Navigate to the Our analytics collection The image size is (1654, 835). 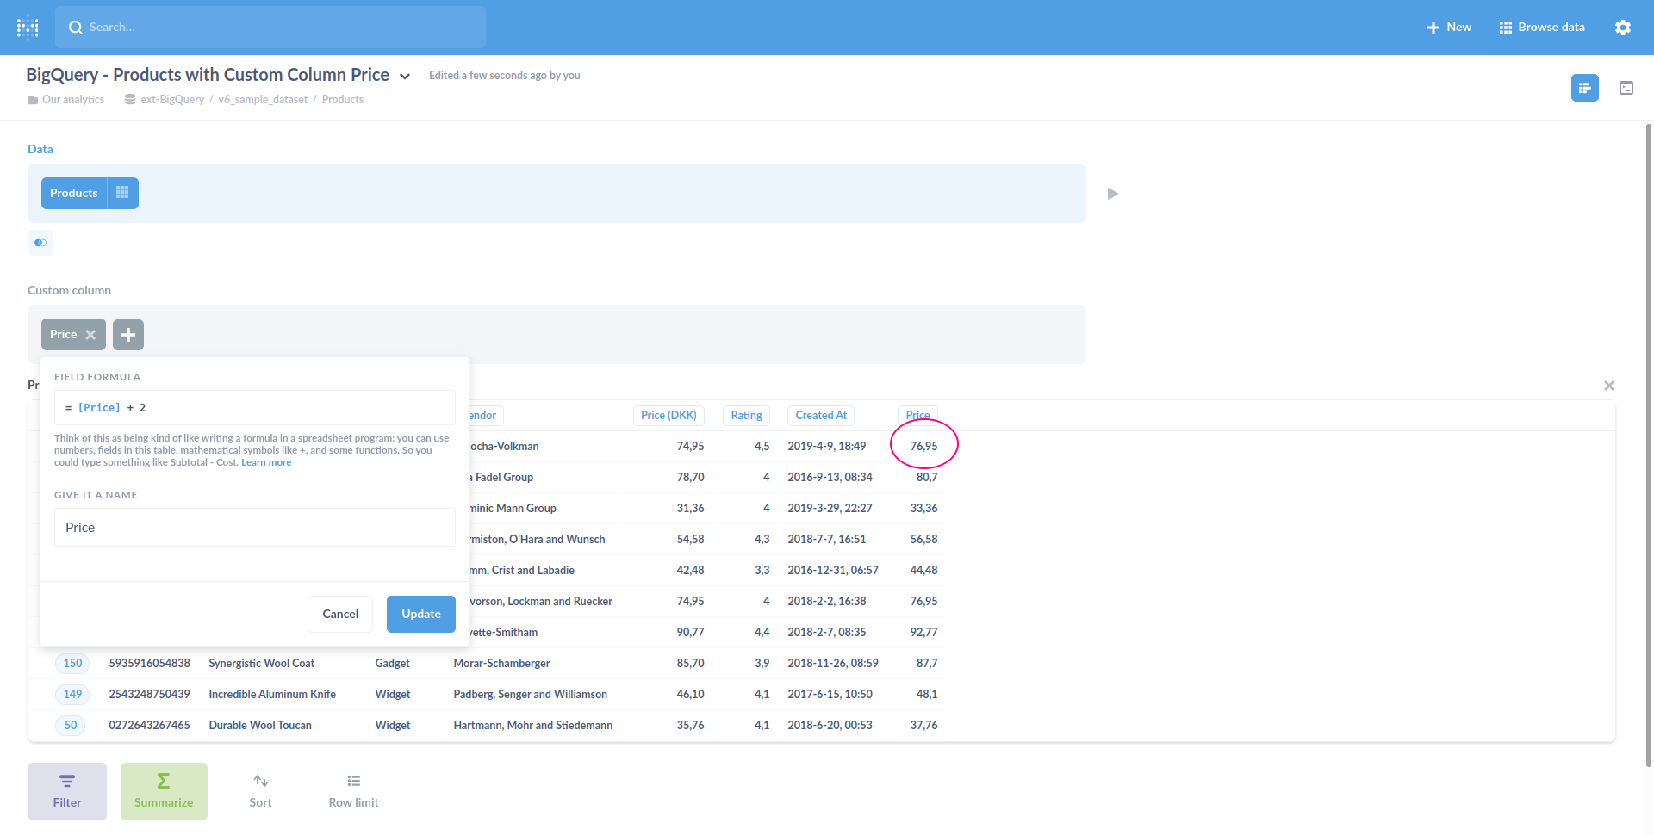73,99
